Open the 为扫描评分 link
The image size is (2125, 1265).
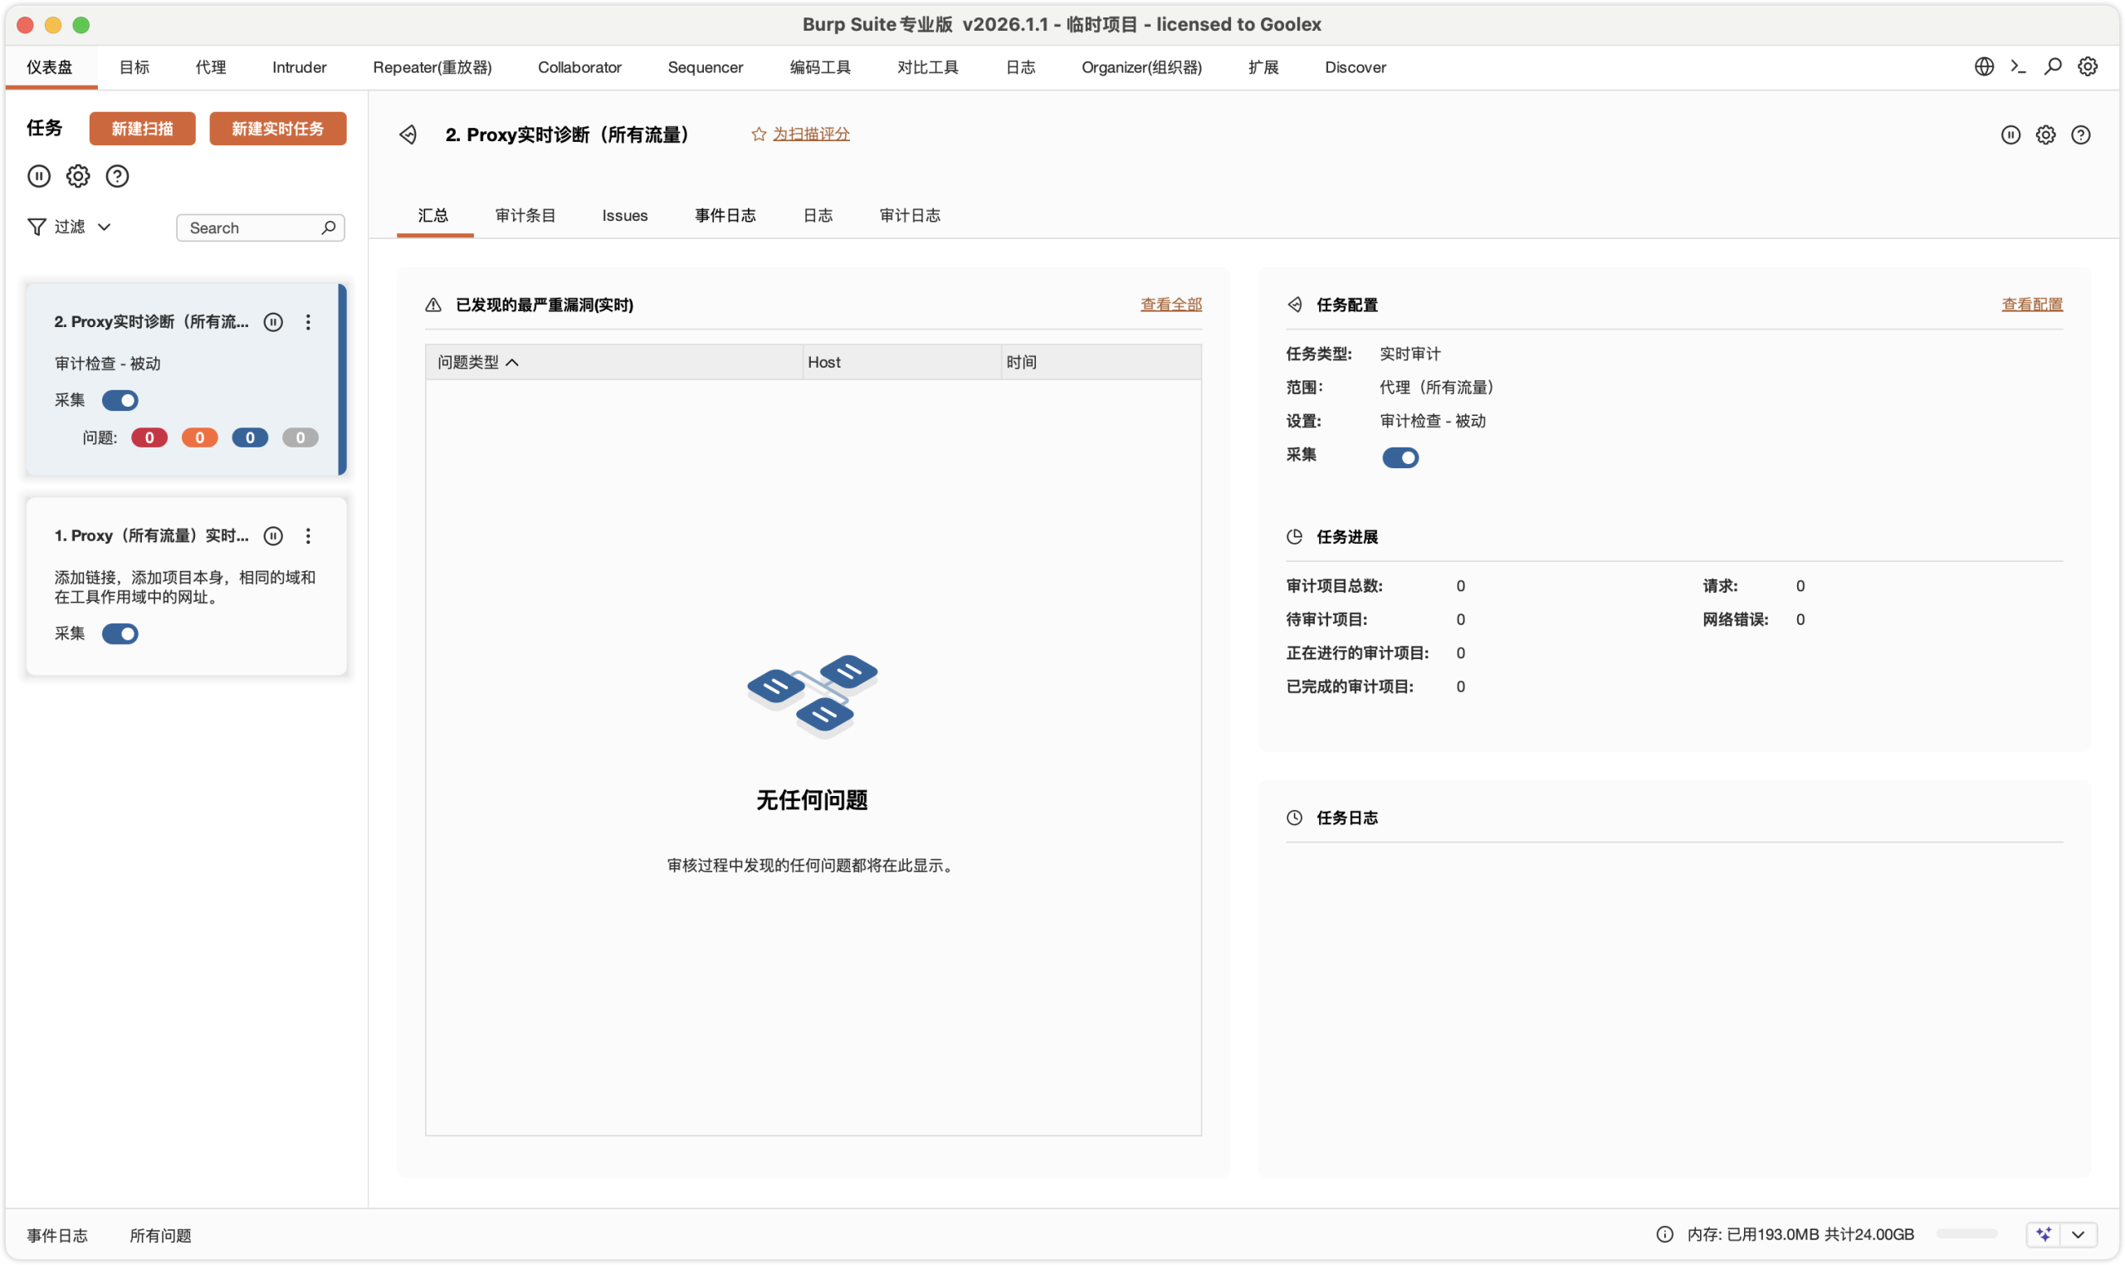[811, 134]
